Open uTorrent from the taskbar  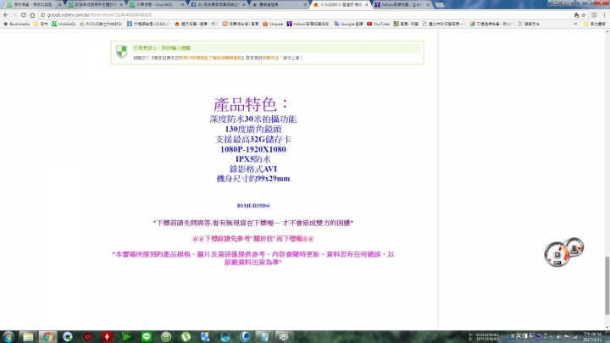pyautogui.click(x=186, y=337)
